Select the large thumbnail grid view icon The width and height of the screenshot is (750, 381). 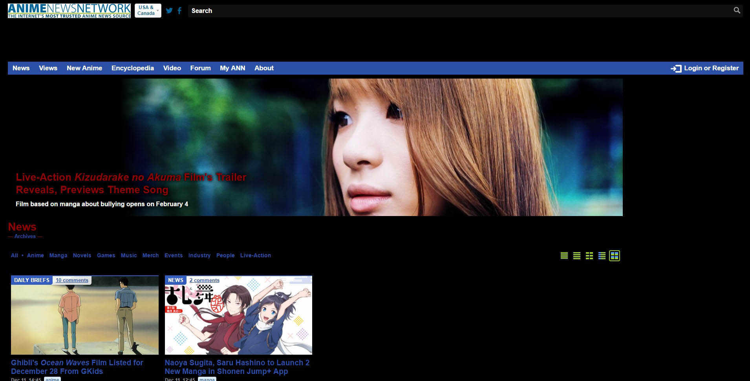click(x=615, y=255)
